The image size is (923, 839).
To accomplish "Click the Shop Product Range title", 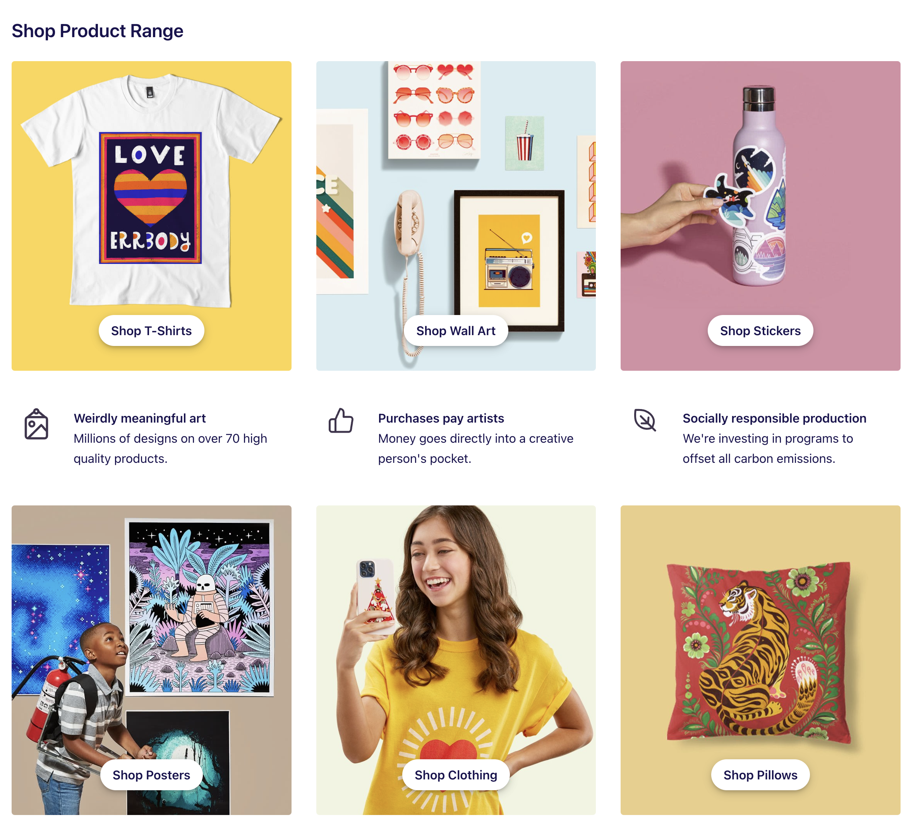I will [98, 31].
